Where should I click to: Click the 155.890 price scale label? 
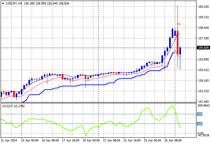coord(203,60)
